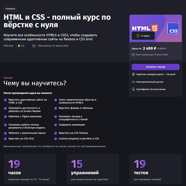This screenshot has width=186, height=186.
Task: Click checkmark beside 'Верстать адаптивные сайты'
Action: (x=5, y=100)
